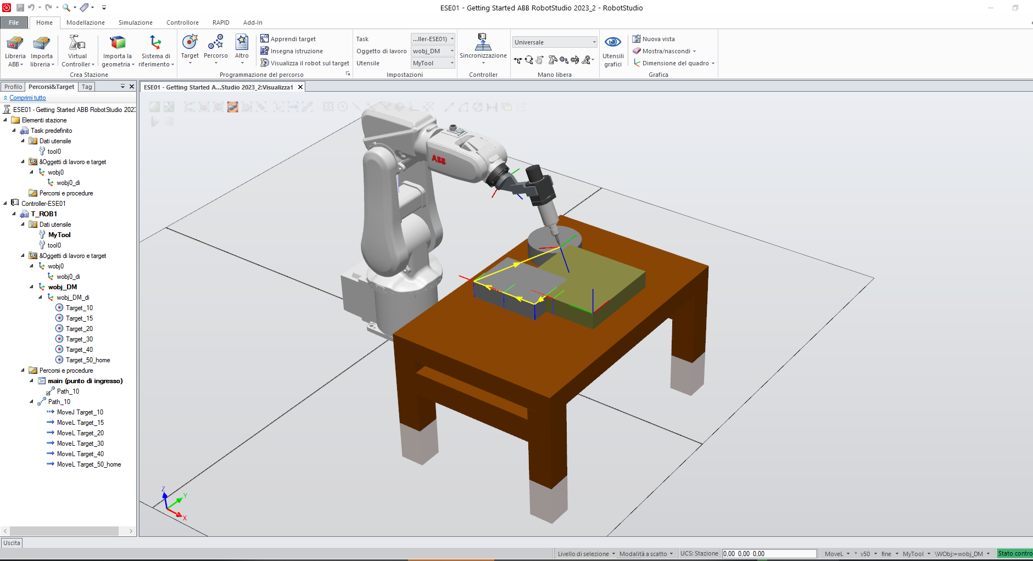Click the Comprimi tutto link

pos(26,98)
